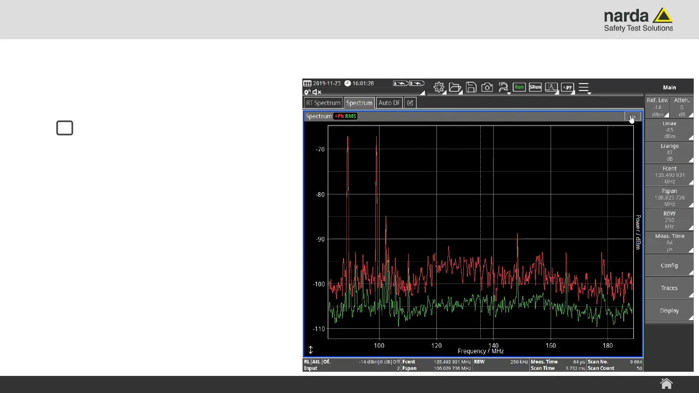Toggle the SRun single run button

tap(535, 87)
